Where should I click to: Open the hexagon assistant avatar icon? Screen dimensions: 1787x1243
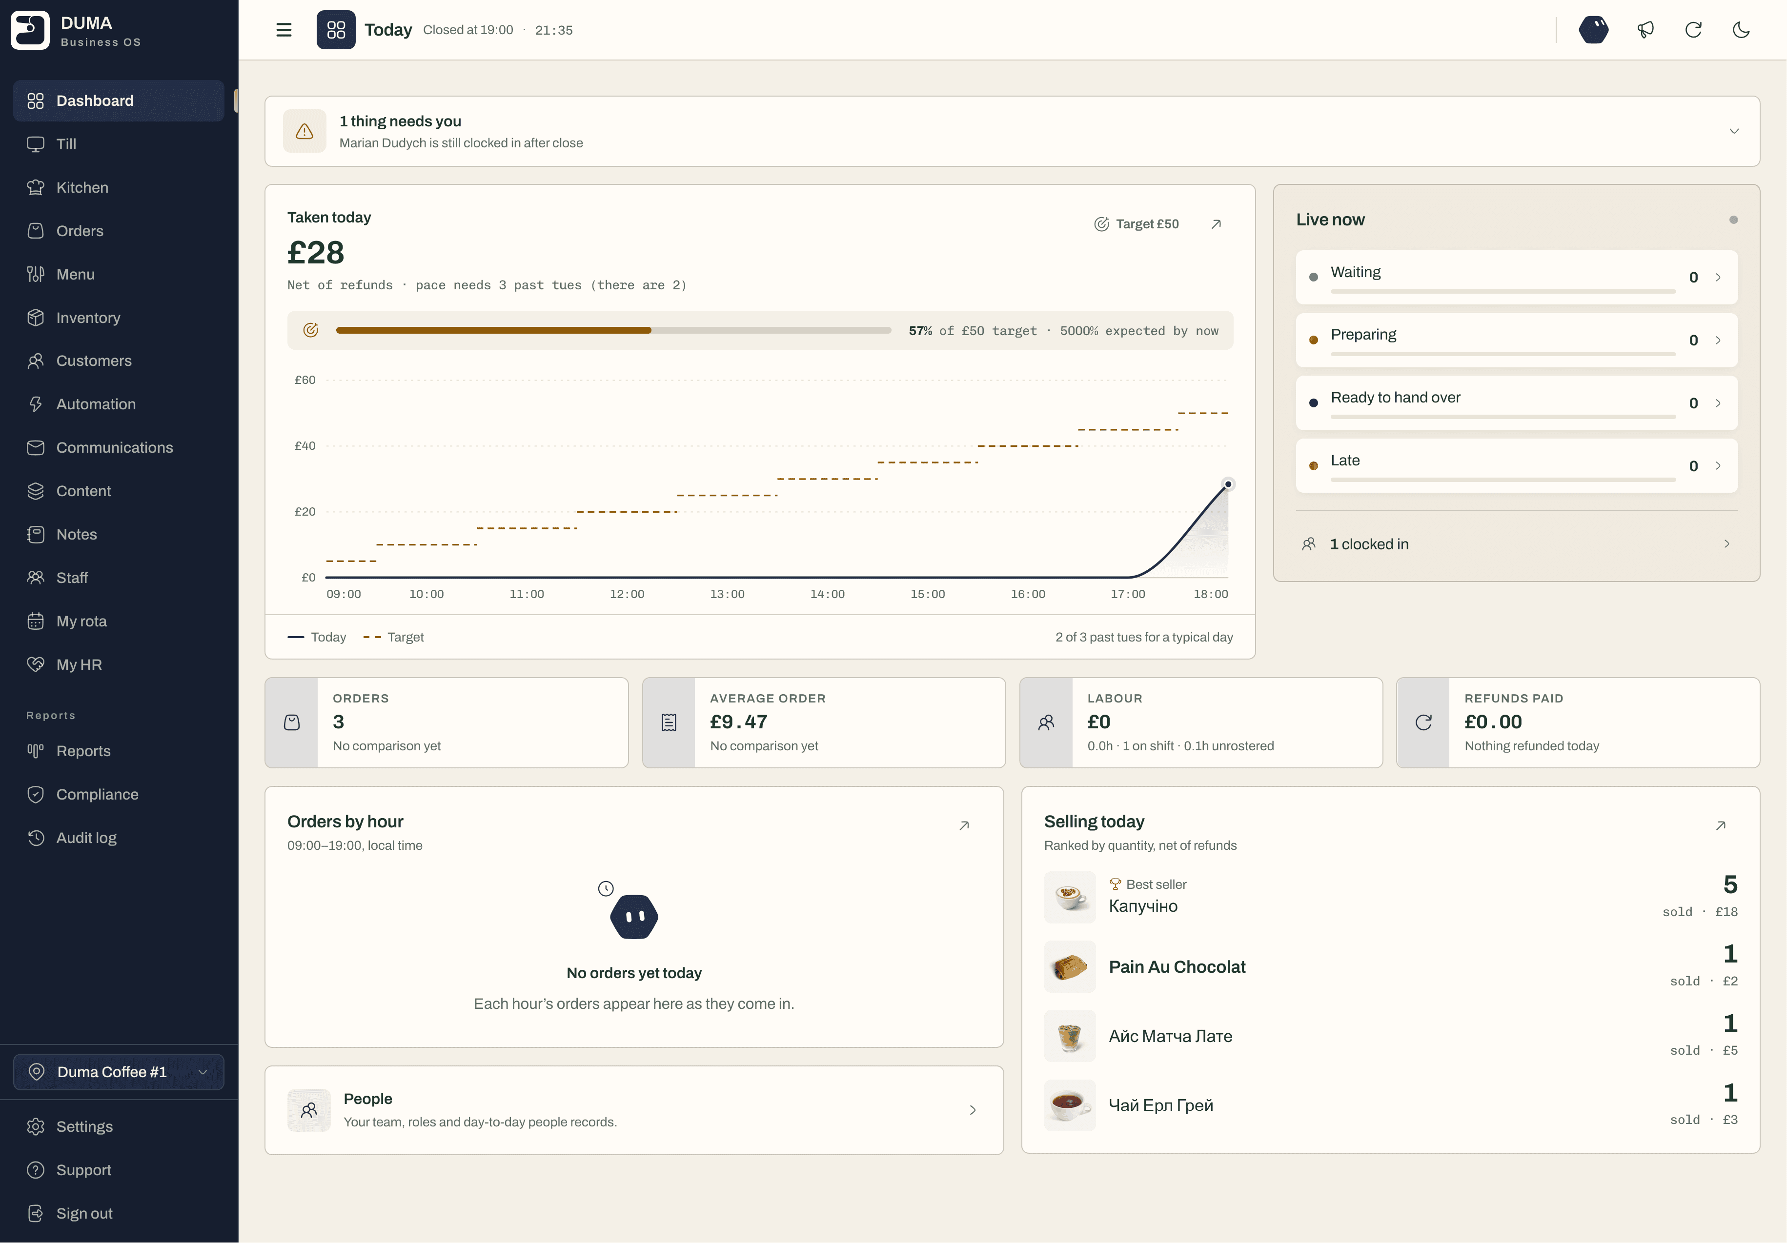coord(1594,30)
